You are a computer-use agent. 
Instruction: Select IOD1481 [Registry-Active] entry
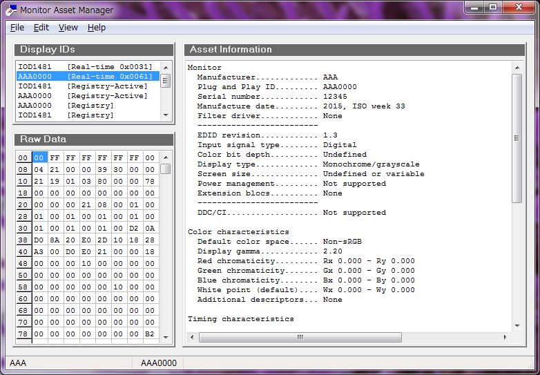pyautogui.click(x=88, y=86)
